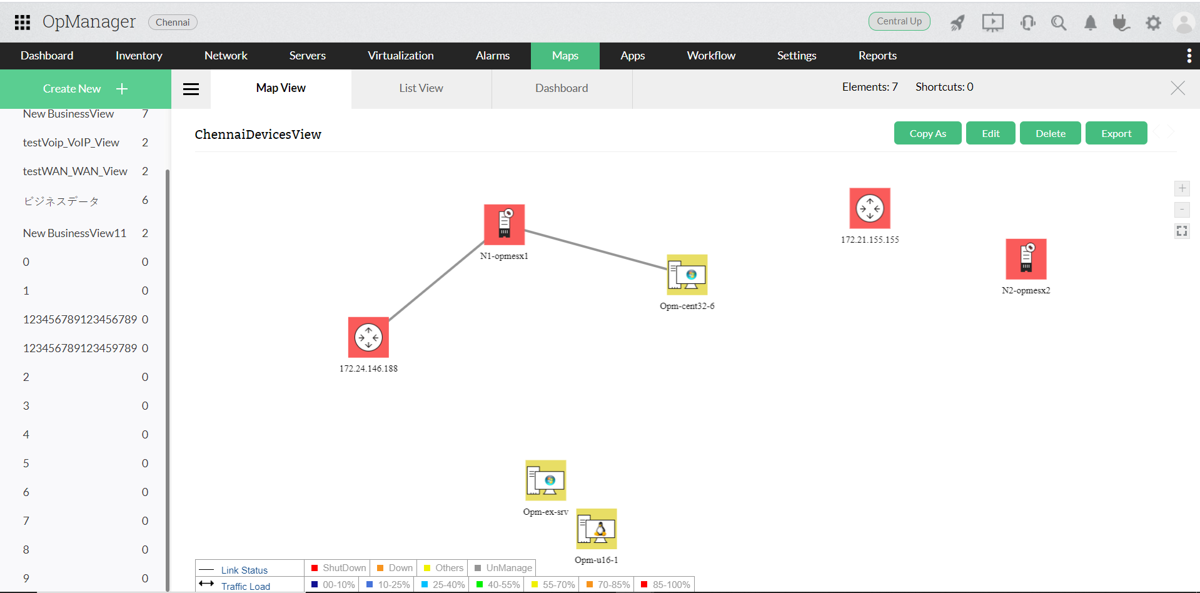
Task: Open the Maps menu
Action: pyautogui.click(x=565, y=56)
